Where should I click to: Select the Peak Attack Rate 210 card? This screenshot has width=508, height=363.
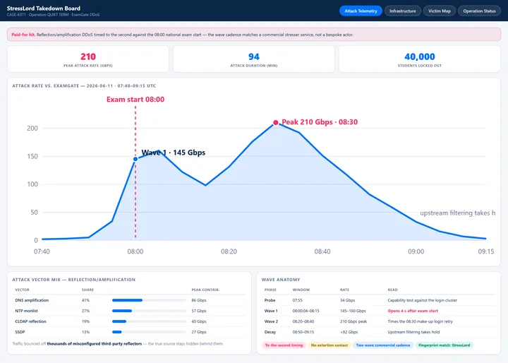click(88, 59)
